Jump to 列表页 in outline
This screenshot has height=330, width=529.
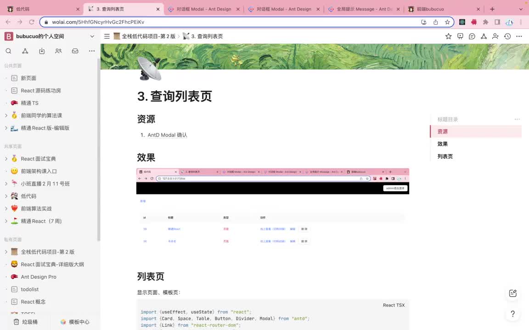(445, 156)
